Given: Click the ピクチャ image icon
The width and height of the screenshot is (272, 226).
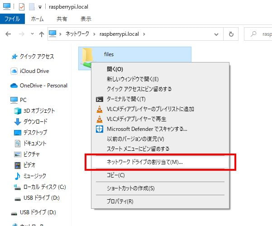Looking at the screenshot, I should tap(18, 154).
